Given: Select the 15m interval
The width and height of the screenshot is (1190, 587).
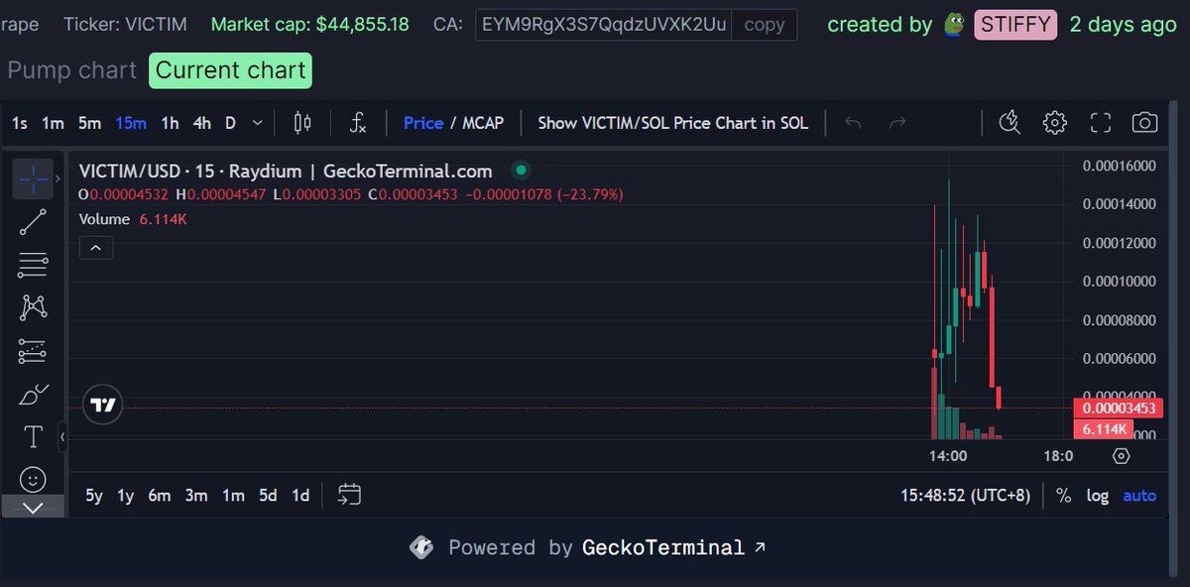Looking at the screenshot, I should click(x=131, y=123).
